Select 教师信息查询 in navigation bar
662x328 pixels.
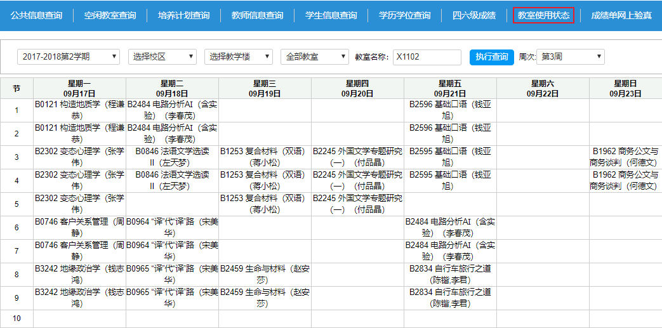pyautogui.click(x=257, y=15)
